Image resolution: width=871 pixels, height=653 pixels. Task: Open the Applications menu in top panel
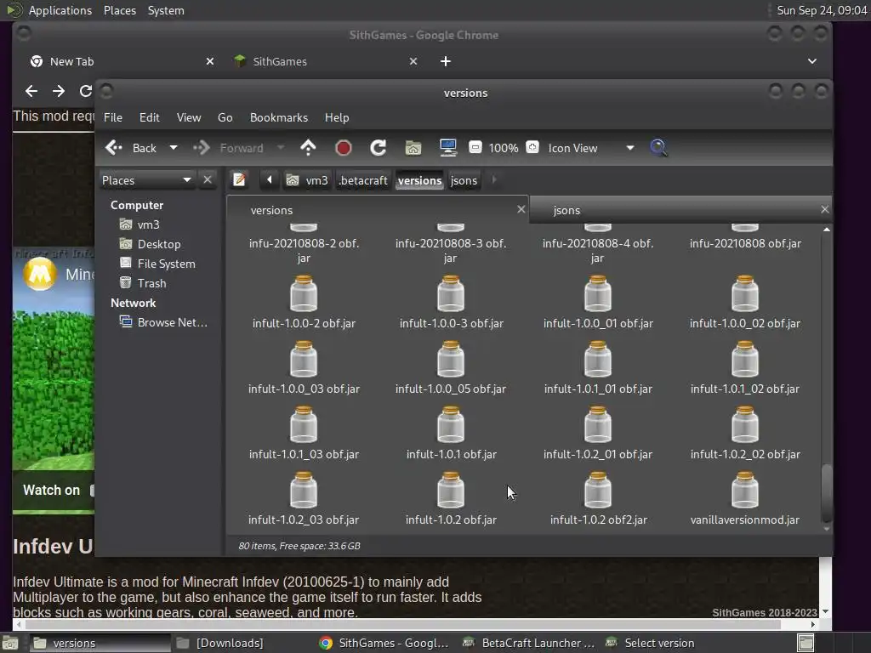(x=60, y=10)
